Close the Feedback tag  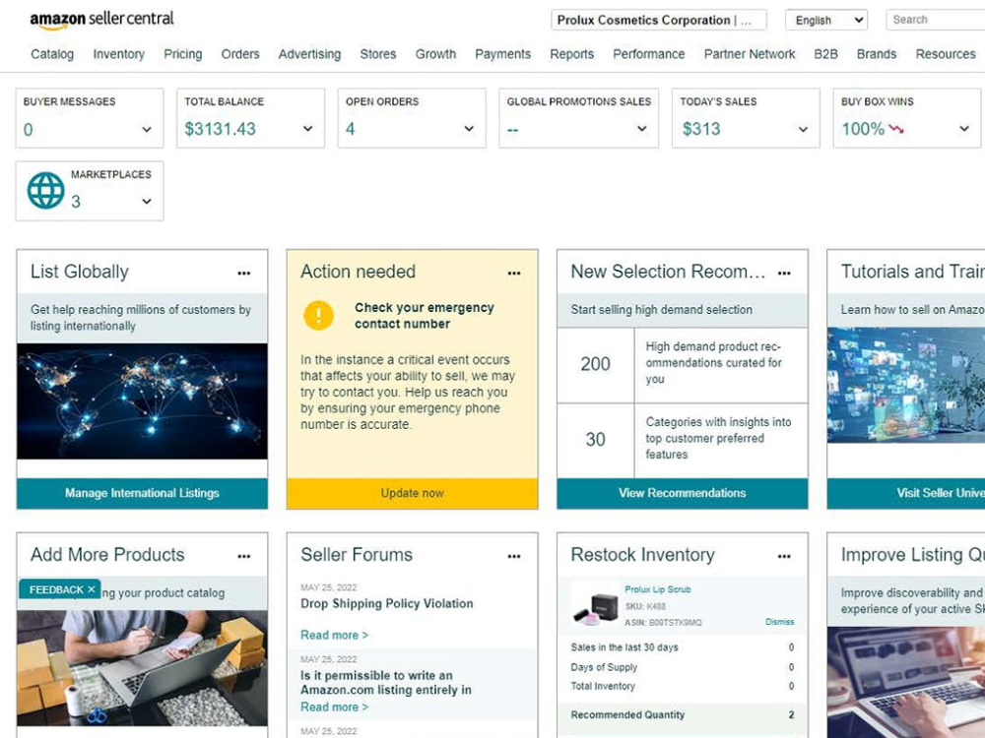[x=91, y=589]
